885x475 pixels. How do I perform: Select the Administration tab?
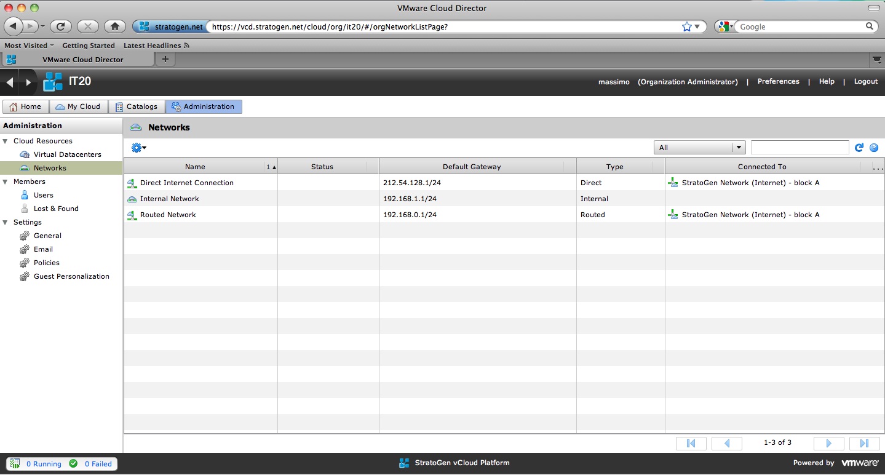coord(204,106)
